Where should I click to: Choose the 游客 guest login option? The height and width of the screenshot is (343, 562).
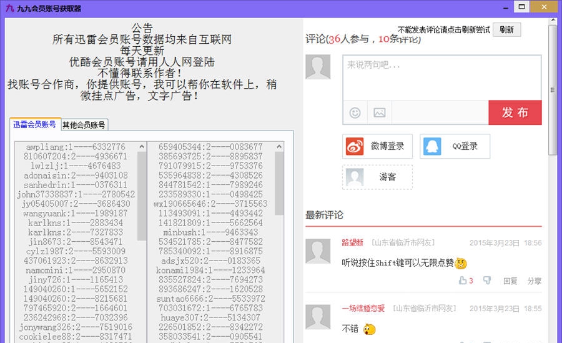click(x=377, y=177)
